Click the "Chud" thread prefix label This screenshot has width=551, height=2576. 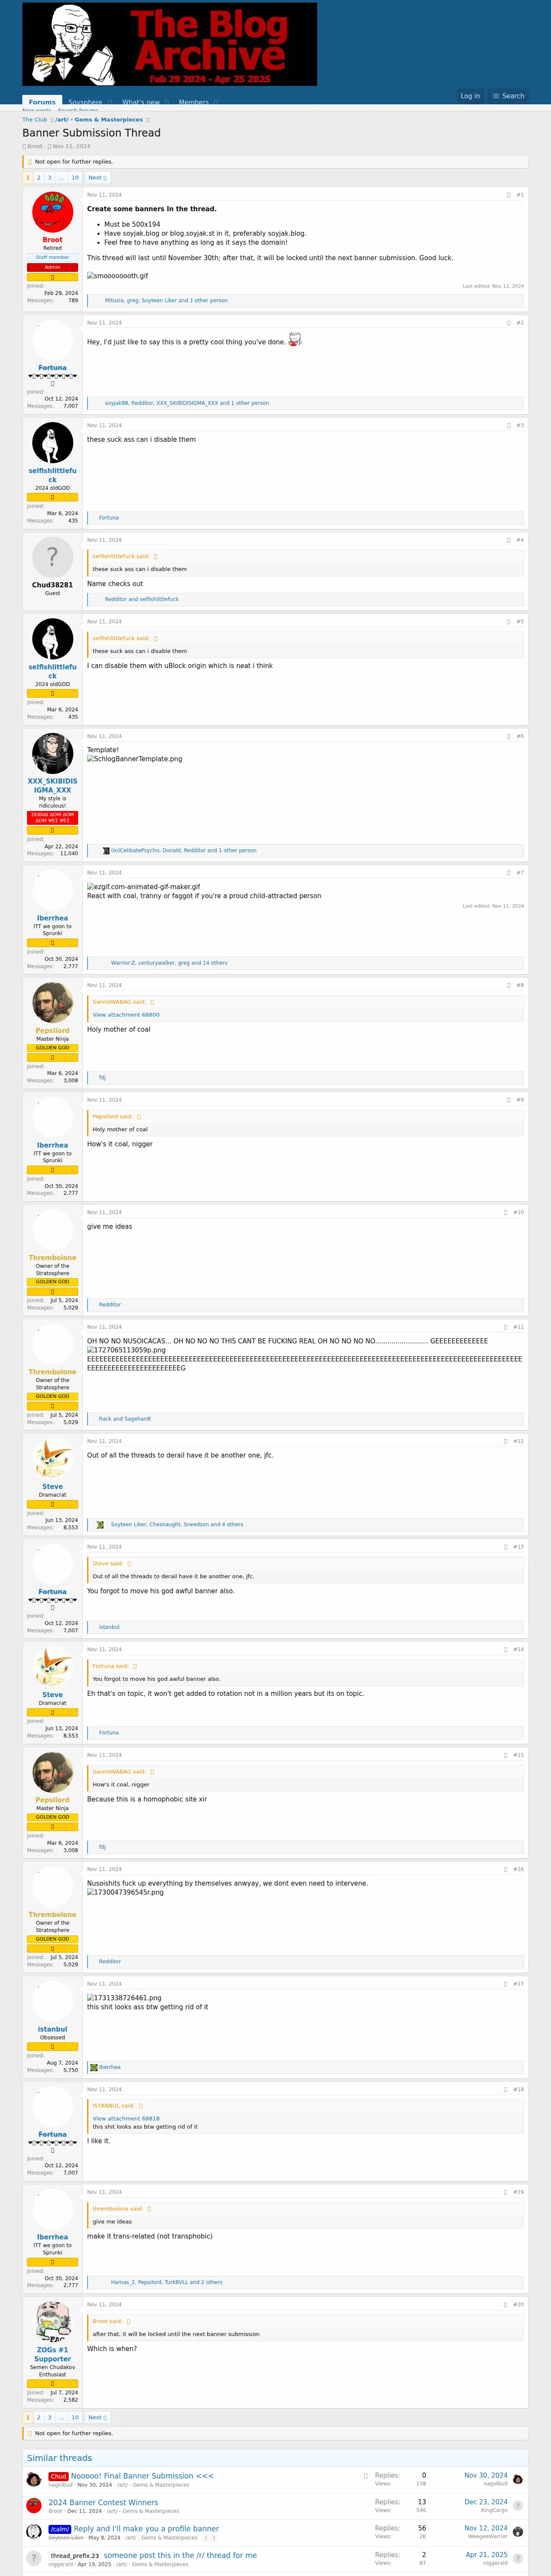click(58, 2476)
